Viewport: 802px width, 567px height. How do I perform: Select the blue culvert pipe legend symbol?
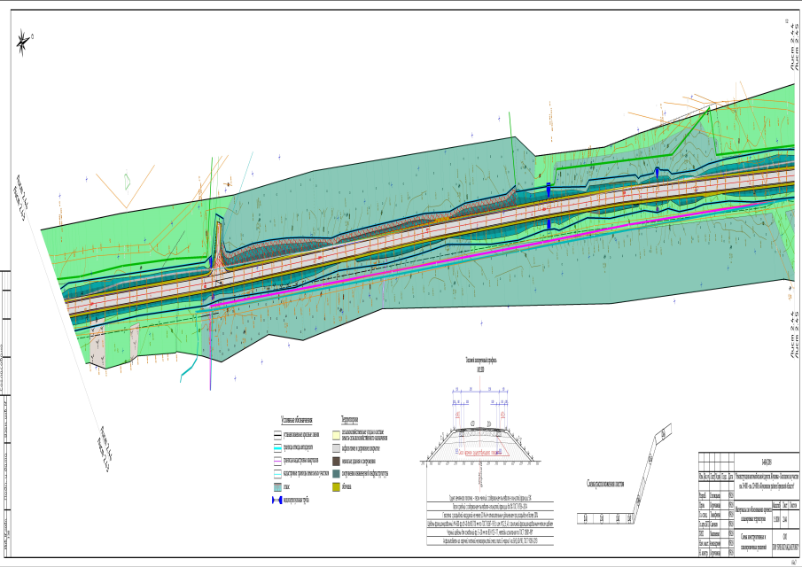[x=276, y=501]
